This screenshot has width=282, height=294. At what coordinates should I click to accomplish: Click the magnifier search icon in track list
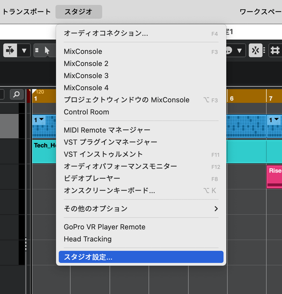[x=17, y=94]
